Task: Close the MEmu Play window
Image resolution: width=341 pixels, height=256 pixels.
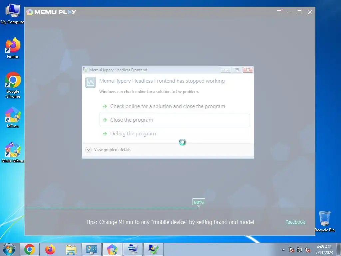Action: (310, 12)
